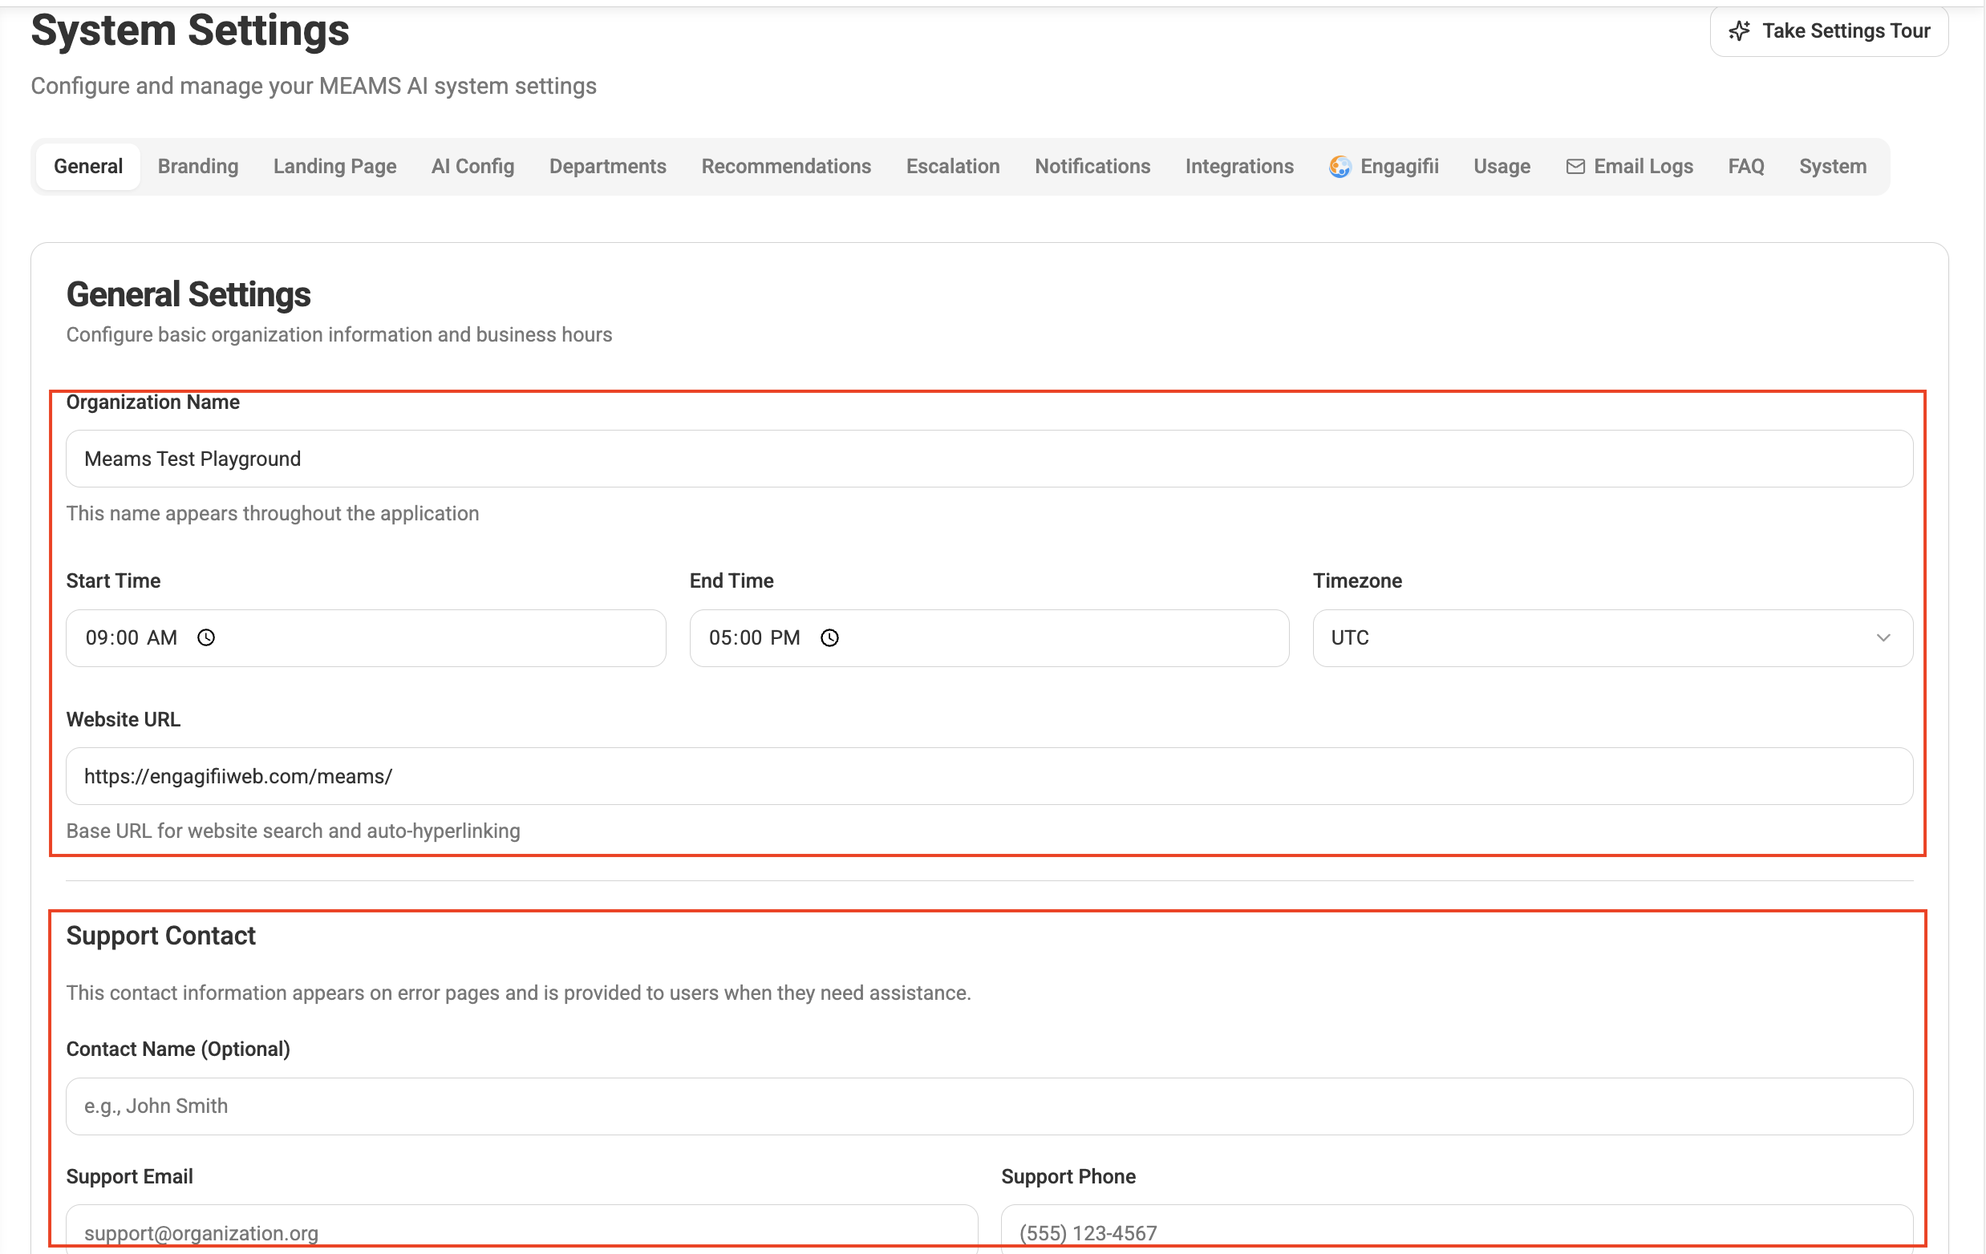This screenshot has width=1986, height=1254.
Task: Click the Support Phone input field
Action: (x=1456, y=1231)
